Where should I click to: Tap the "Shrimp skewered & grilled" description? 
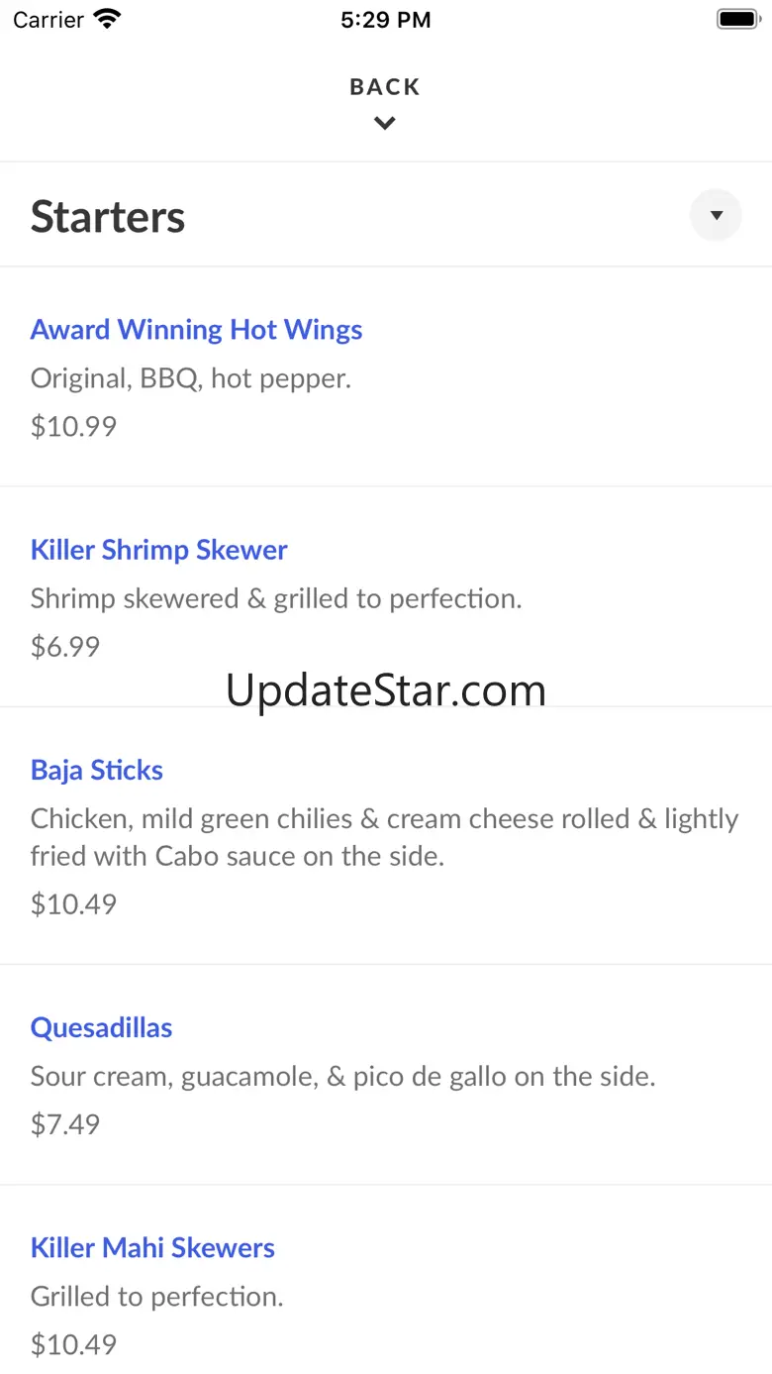coord(276,598)
